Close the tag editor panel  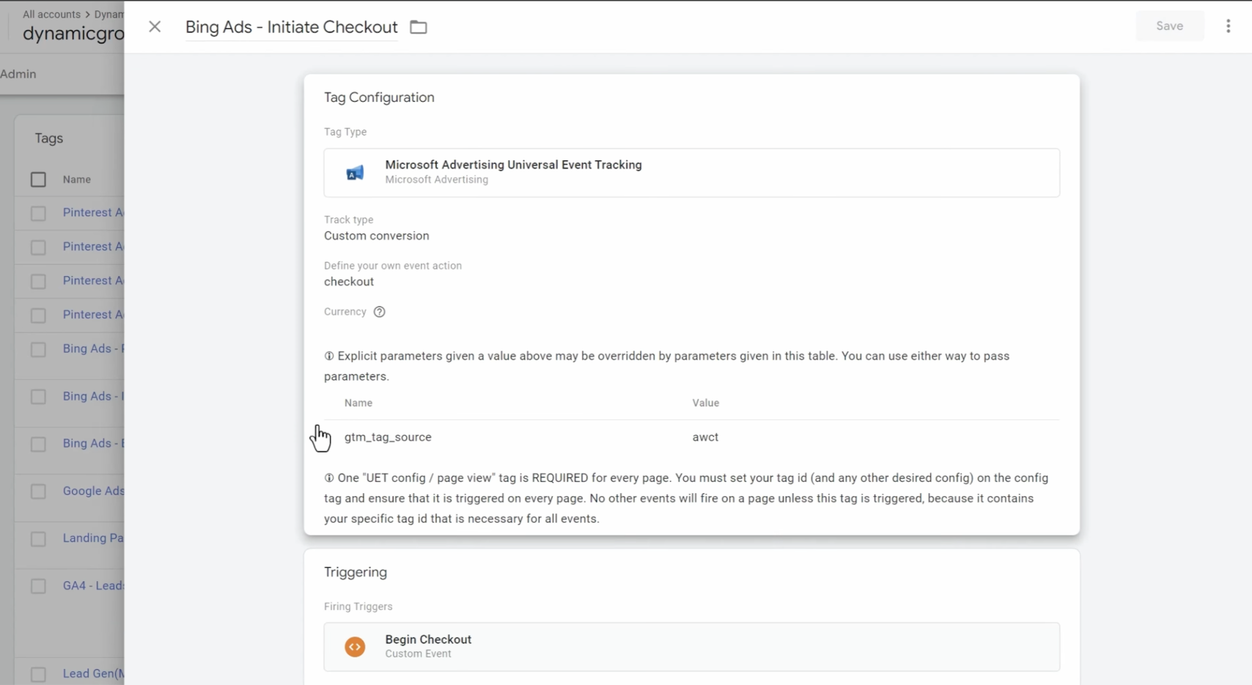point(155,26)
